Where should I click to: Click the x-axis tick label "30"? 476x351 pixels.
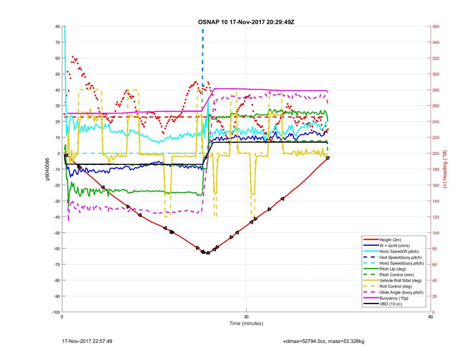pos(246,317)
